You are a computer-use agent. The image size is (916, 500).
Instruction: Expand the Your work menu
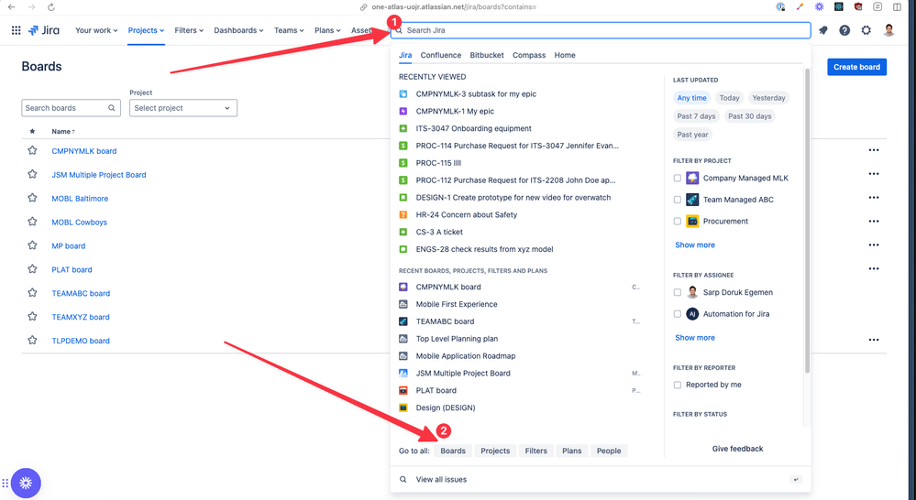tap(96, 30)
